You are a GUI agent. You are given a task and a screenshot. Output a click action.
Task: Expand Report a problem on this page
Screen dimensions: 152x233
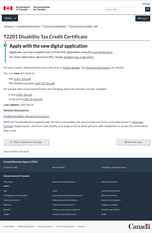(x=26, y=142)
